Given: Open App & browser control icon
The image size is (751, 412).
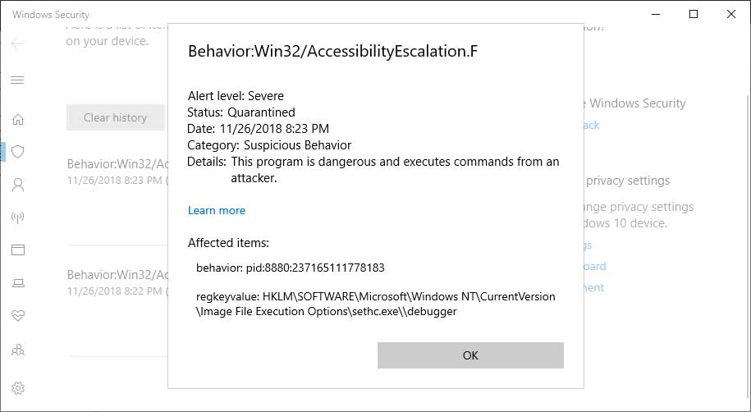Looking at the screenshot, I should pyautogui.click(x=18, y=250).
